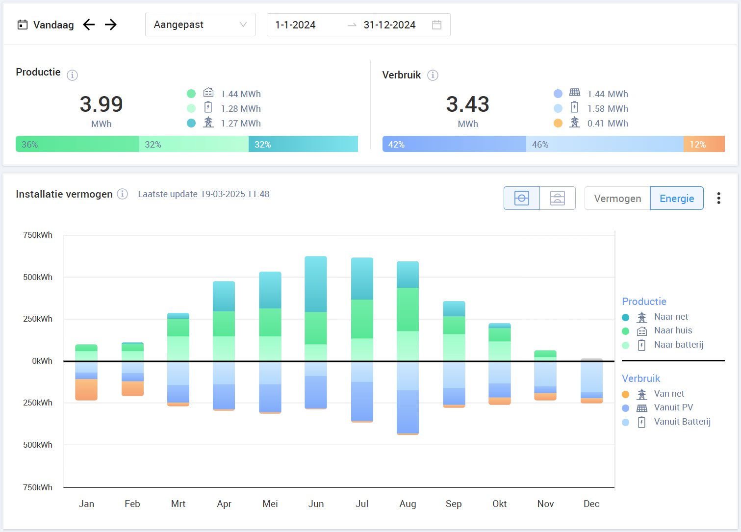Open the end date 31-12-2024 picker
Screen dimensions: 741x532
(389, 25)
